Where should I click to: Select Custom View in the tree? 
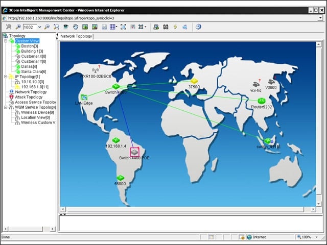(x=27, y=41)
